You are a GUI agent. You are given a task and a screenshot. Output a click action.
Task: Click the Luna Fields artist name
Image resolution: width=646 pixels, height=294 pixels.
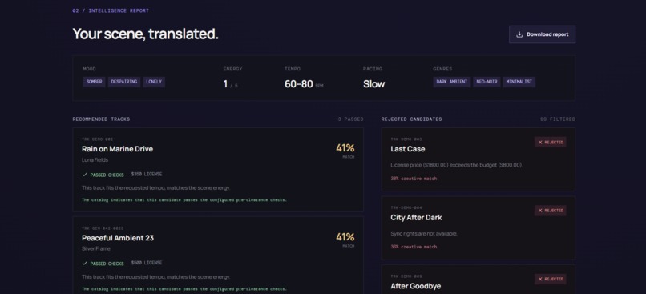tap(95, 159)
